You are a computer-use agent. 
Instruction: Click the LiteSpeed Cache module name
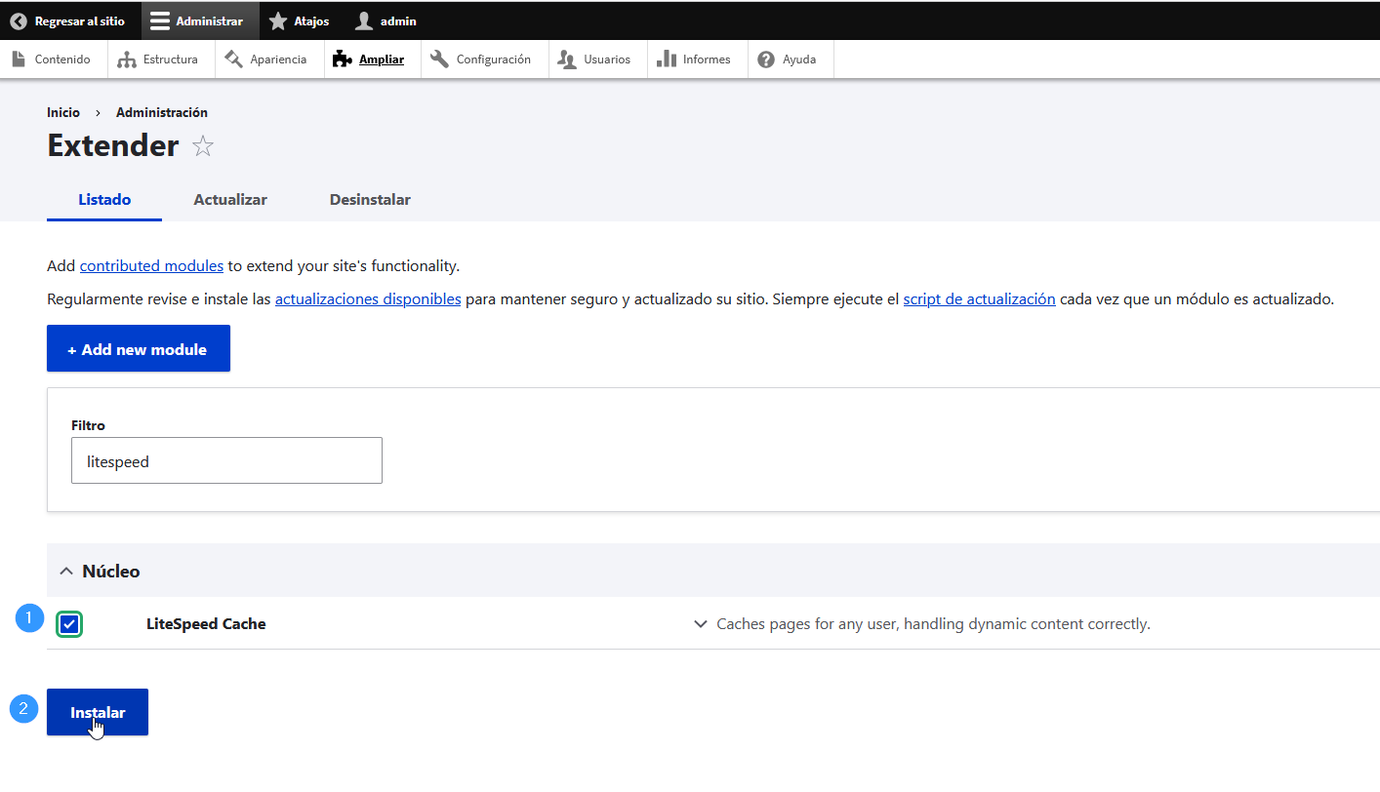coord(206,624)
